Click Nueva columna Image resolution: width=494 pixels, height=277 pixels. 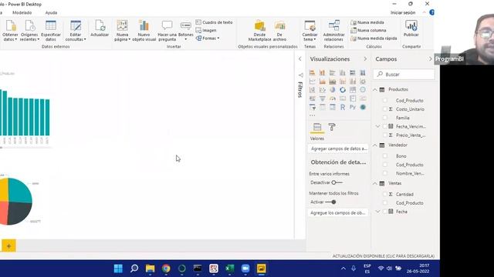368,31
